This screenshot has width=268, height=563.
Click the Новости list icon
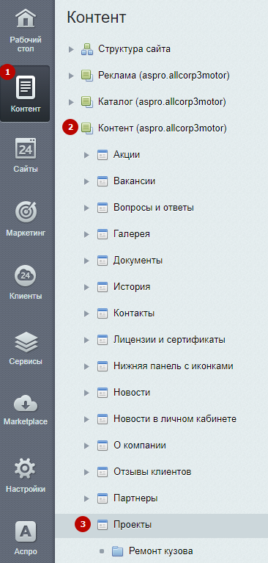[103, 393]
